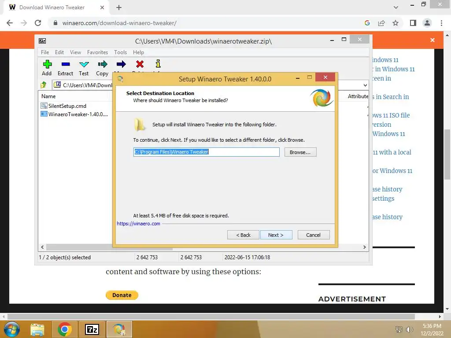
Task: Click the 7z icon in 7-Zip title bar
Action: (42, 41)
